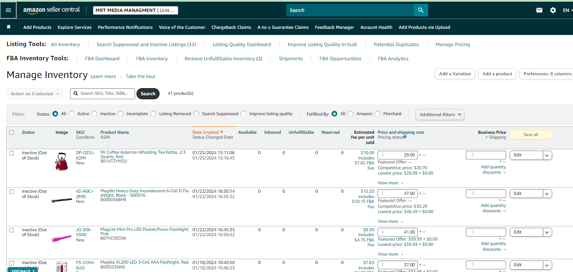
Task: Open Feedback Manager menu item
Action: pyautogui.click(x=335, y=27)
